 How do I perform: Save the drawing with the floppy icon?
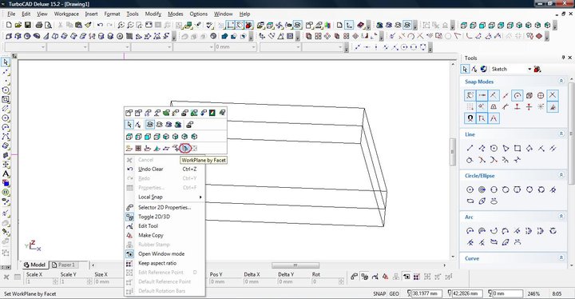click(x=27, y=26)
